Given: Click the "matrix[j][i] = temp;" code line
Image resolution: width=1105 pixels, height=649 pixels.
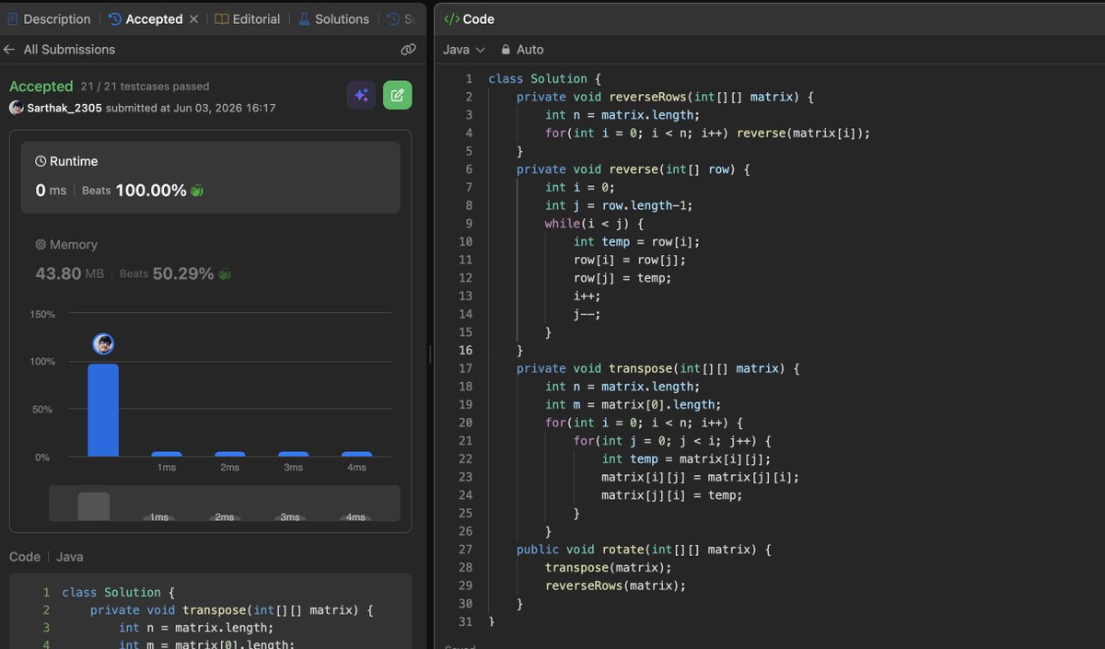Looking at the screenshot, I should pos(672,495).
